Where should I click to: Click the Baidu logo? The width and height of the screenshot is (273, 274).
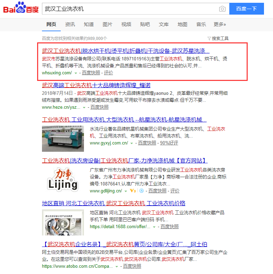point(21,8)
